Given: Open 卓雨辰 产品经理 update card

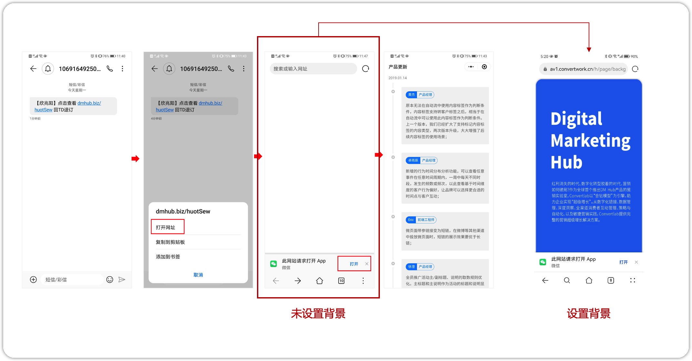Looking at the screenshot, I should tap(445, 178).
